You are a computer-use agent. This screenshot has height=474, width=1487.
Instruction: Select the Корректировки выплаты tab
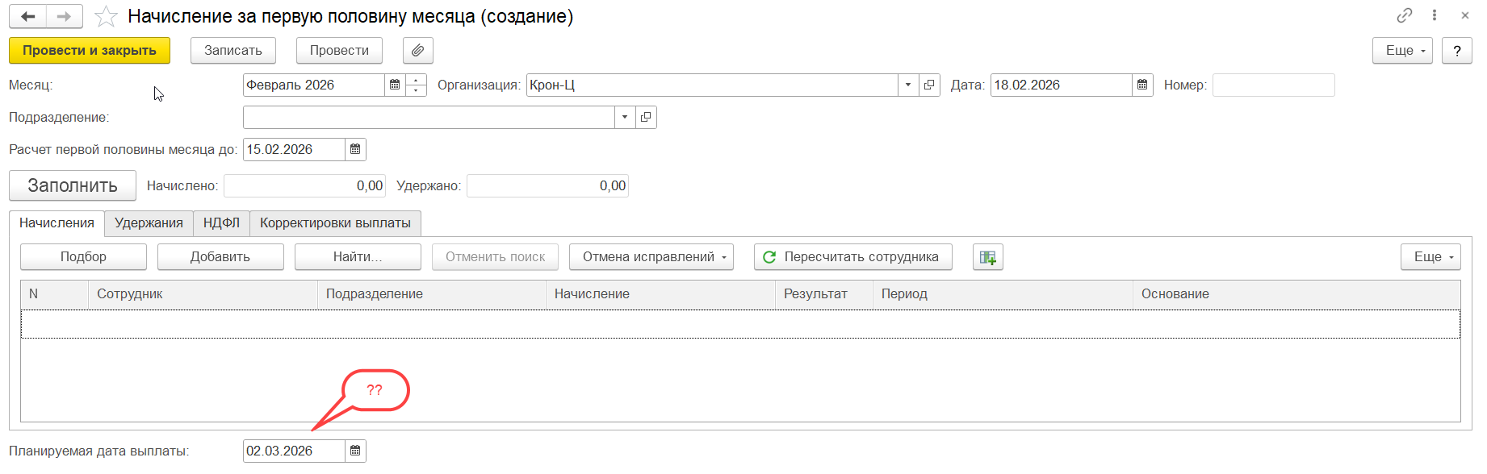(335, 223)
